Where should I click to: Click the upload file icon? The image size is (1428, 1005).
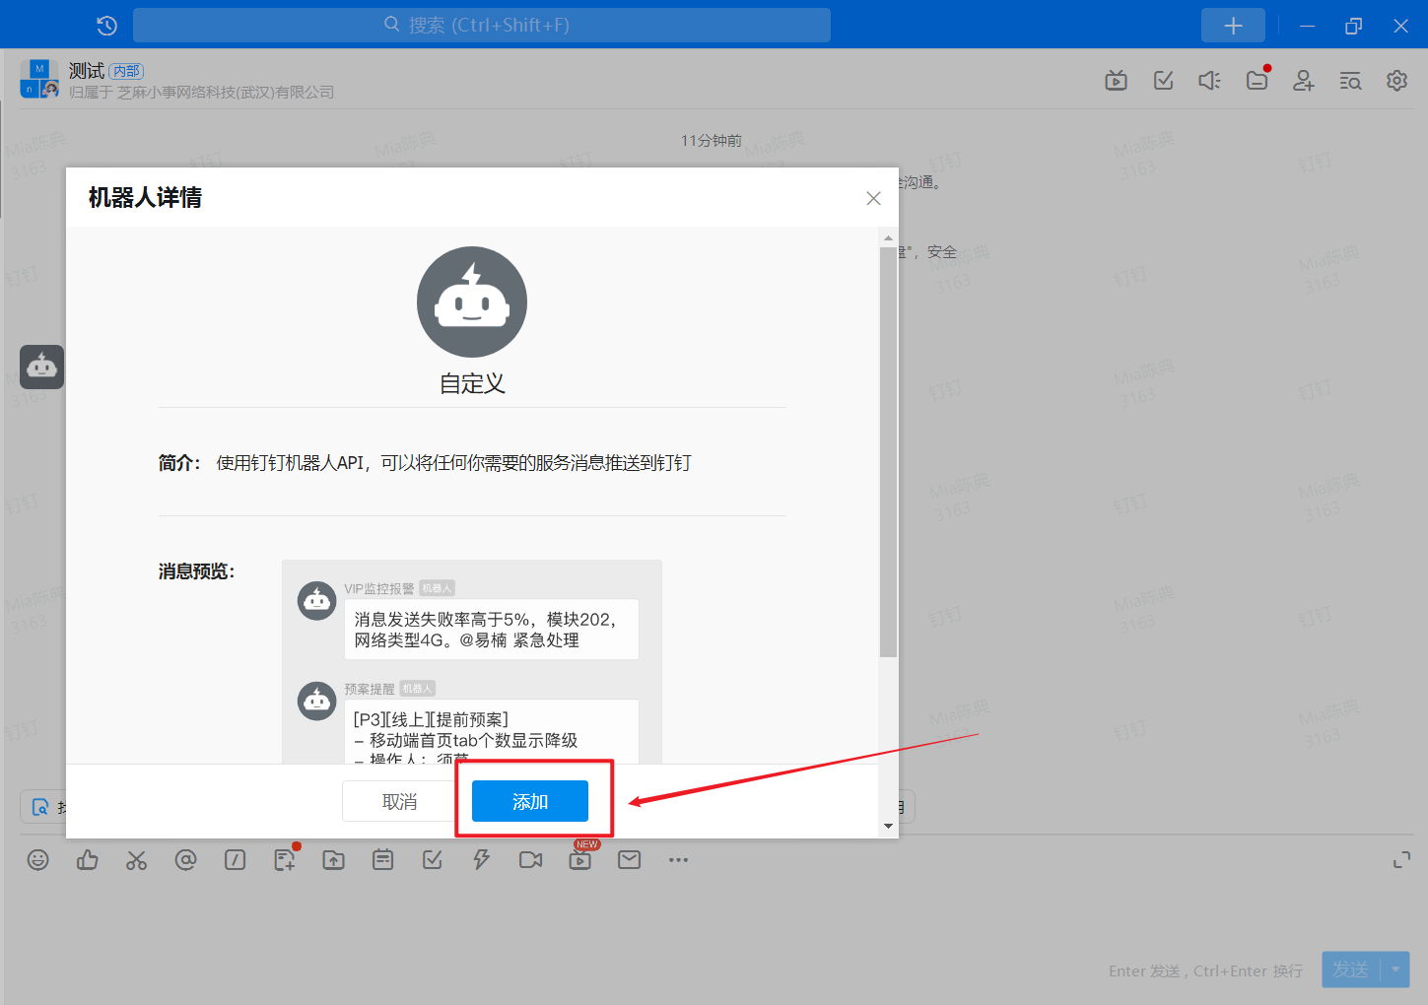point(334,860)
